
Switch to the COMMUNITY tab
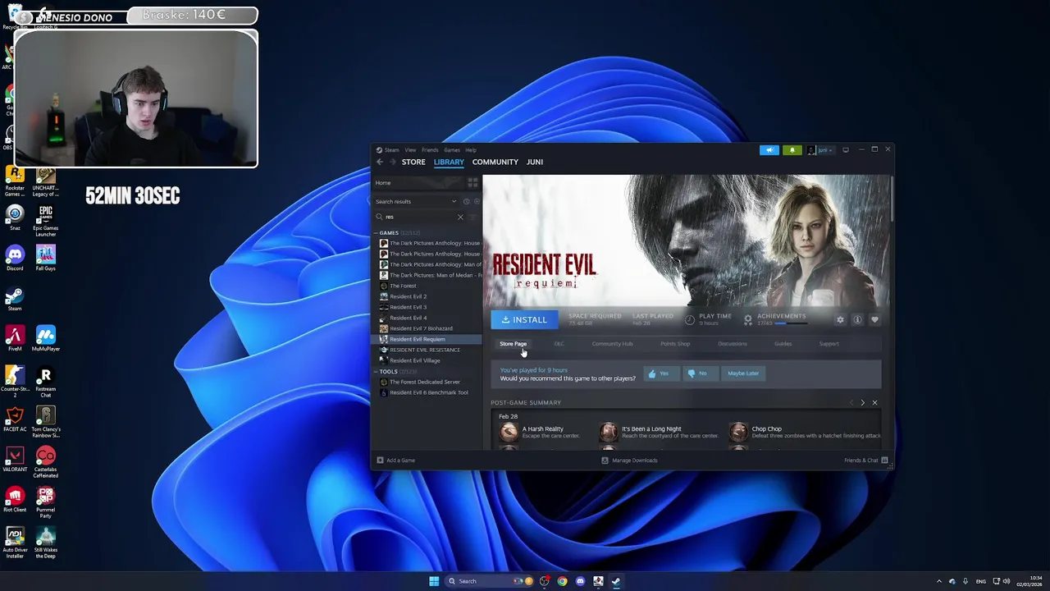point(495,163)
